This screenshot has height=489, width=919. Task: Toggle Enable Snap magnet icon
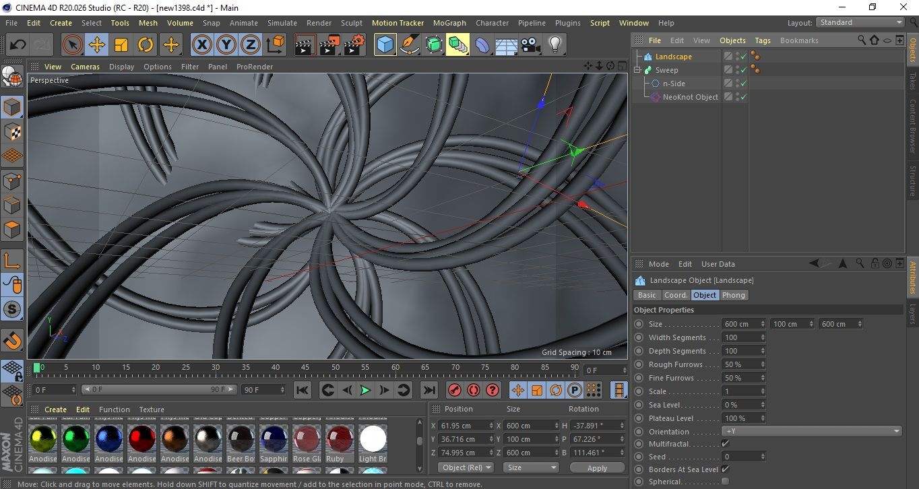click(x=12, y=339)
